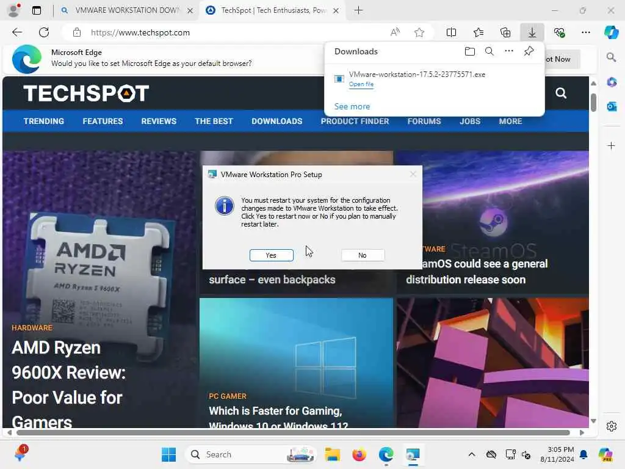Click See more in Downloads panel
Image resolution: width=625 pixels, height=469 pixels.
pyautogui.click(x=352, y=106)
